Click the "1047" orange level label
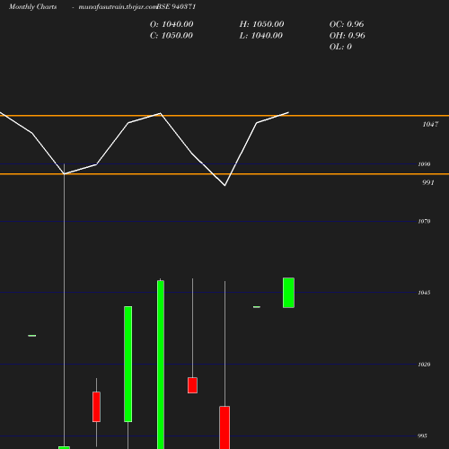The height and width of the screenshot is (449, 449). pyautogui.click(x=430, y=125)
